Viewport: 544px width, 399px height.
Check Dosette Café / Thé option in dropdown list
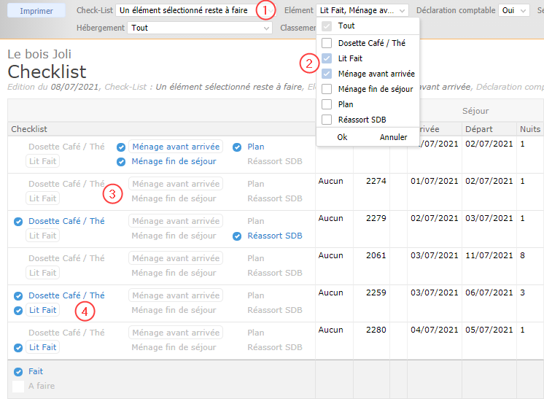tap(327, 43)
